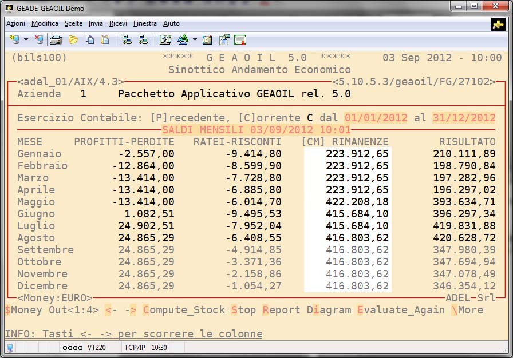513x358 pixels.
Task: Click the disconnect session icon with red X
Action: [39, 40]
